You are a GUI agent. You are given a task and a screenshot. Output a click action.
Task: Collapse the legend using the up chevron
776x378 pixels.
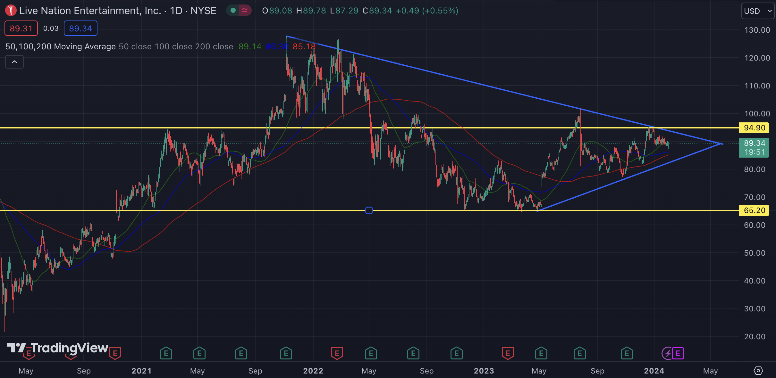pos(14,62)
